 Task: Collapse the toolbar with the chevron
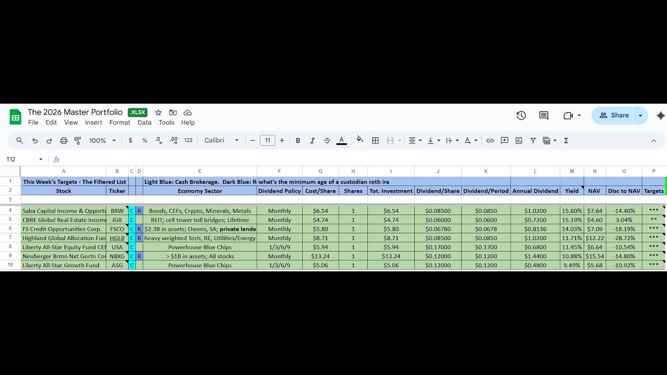(x=653, y=141)
